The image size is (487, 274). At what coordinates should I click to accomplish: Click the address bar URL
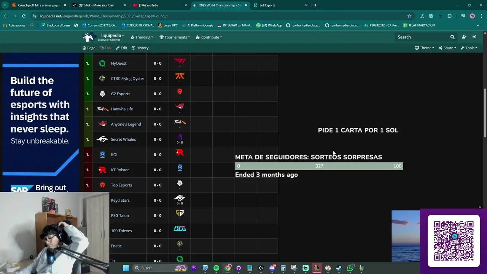103,16
